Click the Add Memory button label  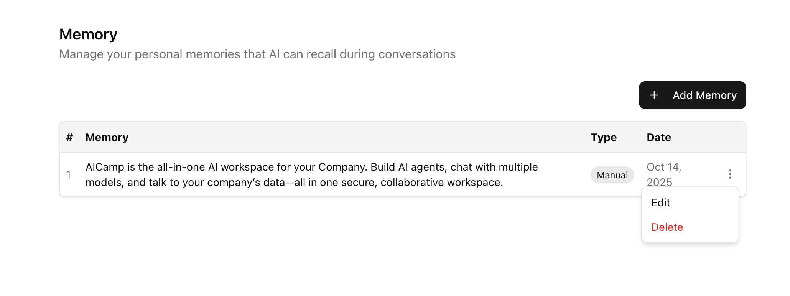[704, 95]
